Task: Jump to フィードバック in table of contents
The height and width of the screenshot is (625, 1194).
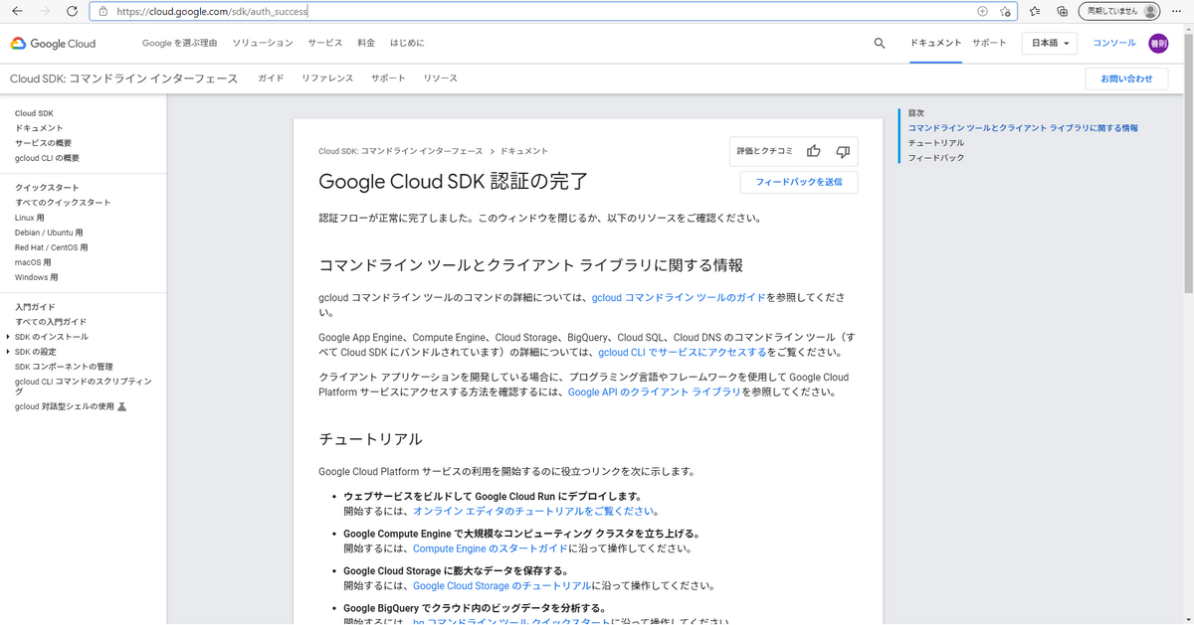Action: (936, 158)
